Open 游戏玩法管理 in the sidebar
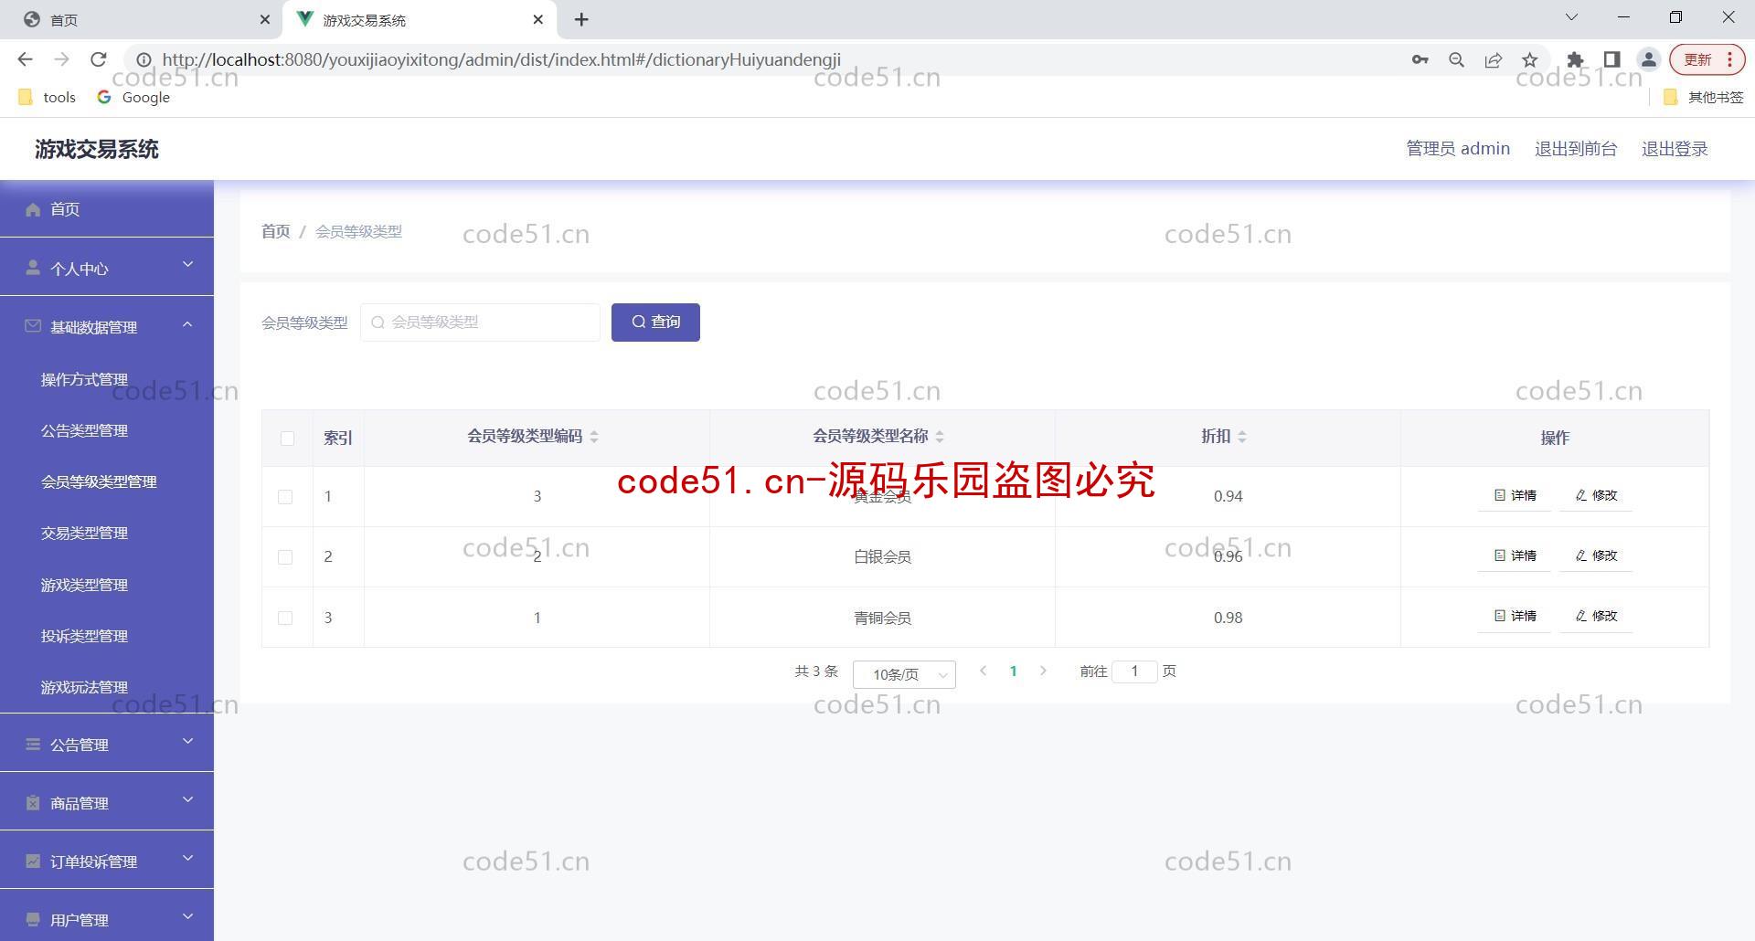Viewport: 1755px width, 941px height. point(84,687)
